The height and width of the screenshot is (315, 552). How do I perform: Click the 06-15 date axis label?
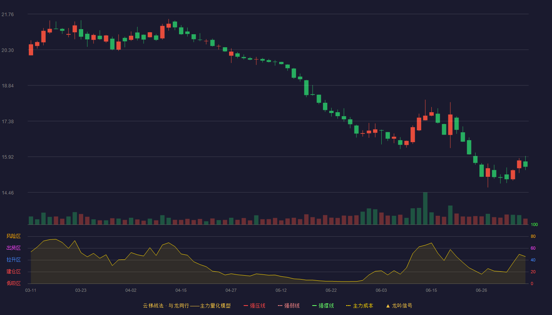[x=431, y=290]
